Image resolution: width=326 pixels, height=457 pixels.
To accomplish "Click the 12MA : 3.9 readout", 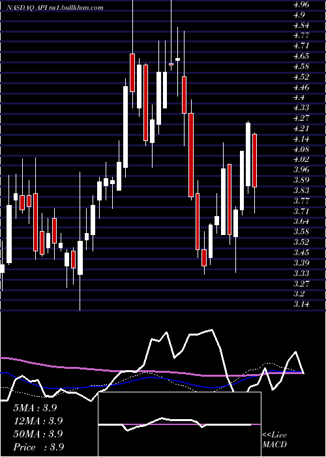I will point(38,421).
